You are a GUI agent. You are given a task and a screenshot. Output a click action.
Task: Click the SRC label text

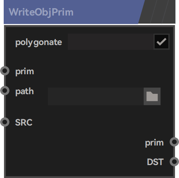click(24, 122)
